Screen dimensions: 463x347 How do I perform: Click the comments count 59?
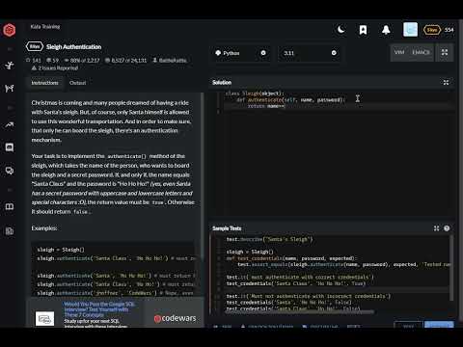pyautogui.click(x=52, y=60)
